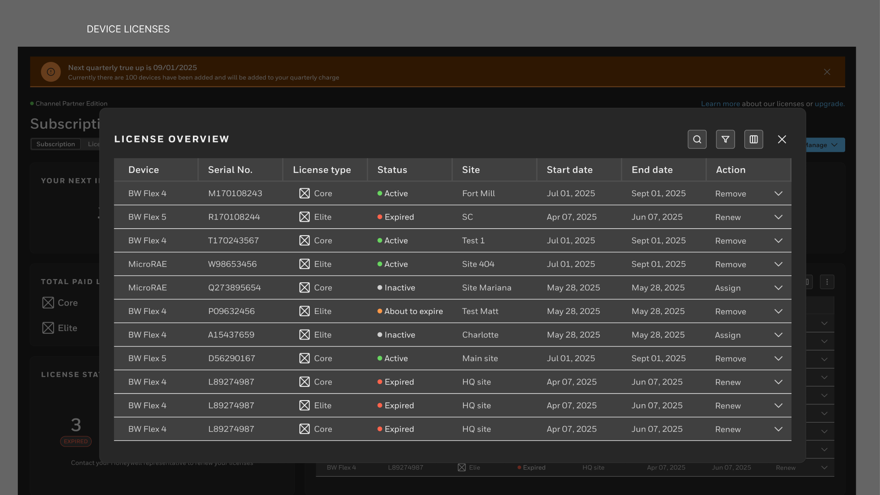Screen dimensions: 880x495
Task: Sort by the Status column header
Action: (x=392, y=170)
